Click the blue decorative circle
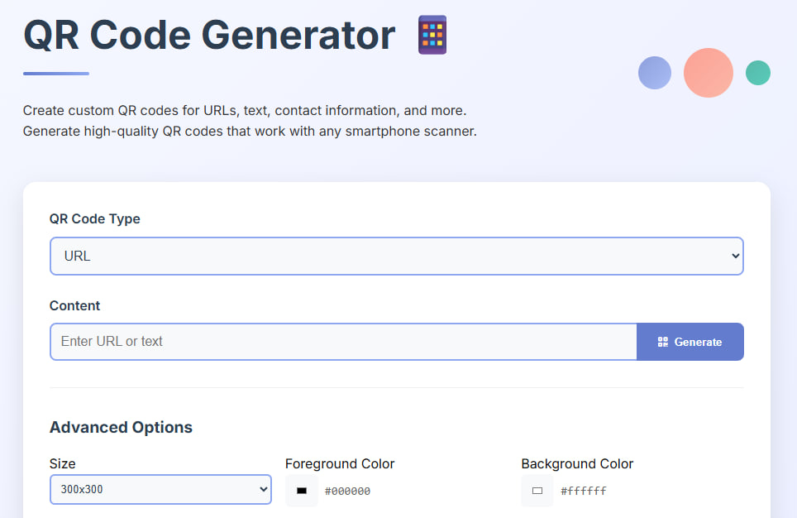Screen dimensions: 797x518 [x=655, y=73]
